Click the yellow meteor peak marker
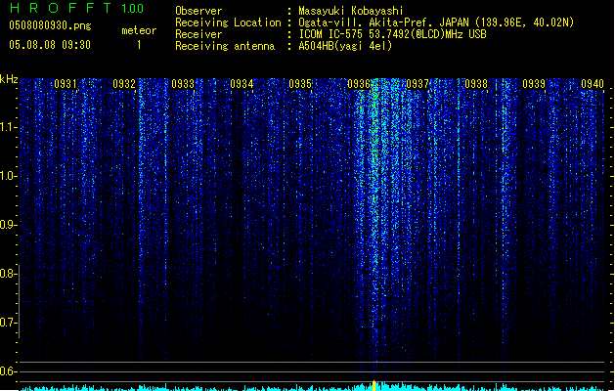The image size is (615, 391). pyautogui.click(x=373, y=386)
